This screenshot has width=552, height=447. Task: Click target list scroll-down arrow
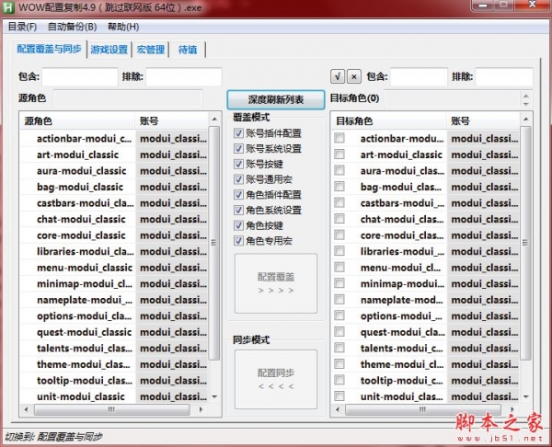[x=525, y=396]
